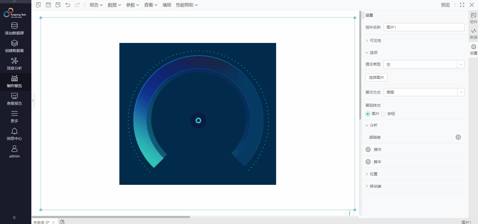Expand the left side panel handle
Image resolution: width=478 pixels, height=224 pixels.
(33, 100)
